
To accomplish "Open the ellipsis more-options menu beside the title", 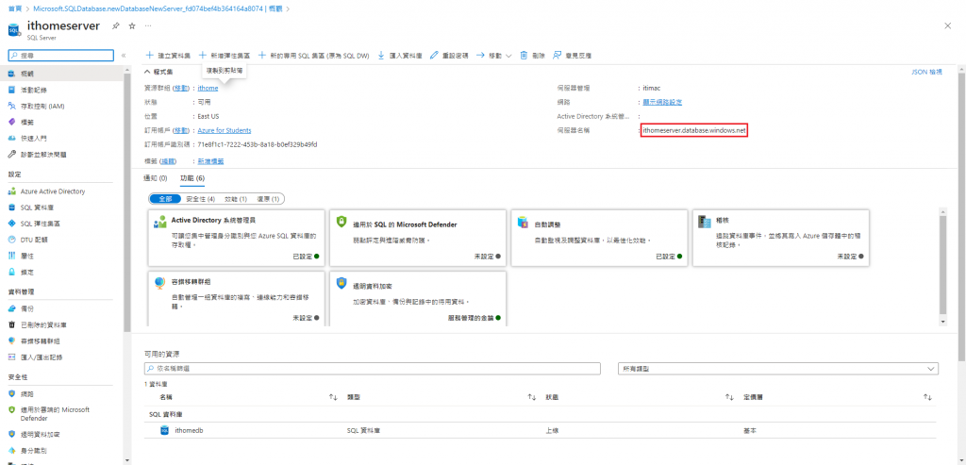I will point(148,25).
